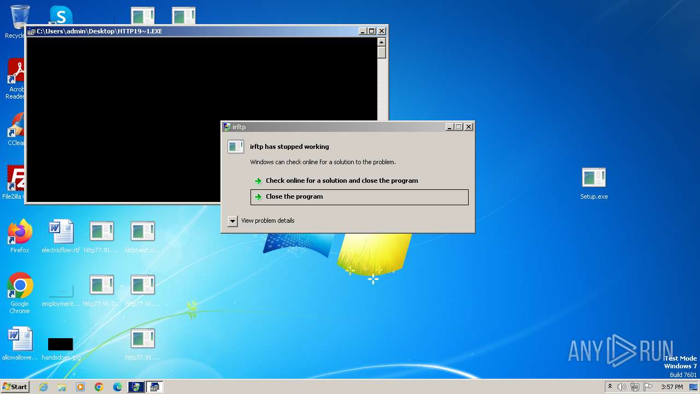Minimize the irftp dialog window
700x394 pixels.
click(450, 127)
